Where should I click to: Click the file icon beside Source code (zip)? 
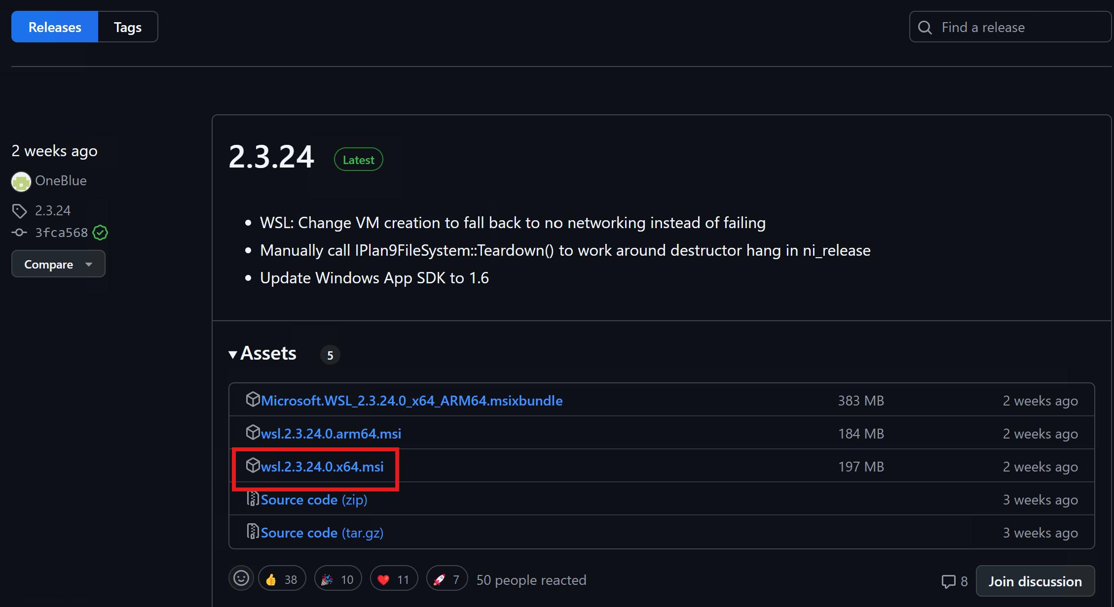pyautogui.click(x=253, y=499)
